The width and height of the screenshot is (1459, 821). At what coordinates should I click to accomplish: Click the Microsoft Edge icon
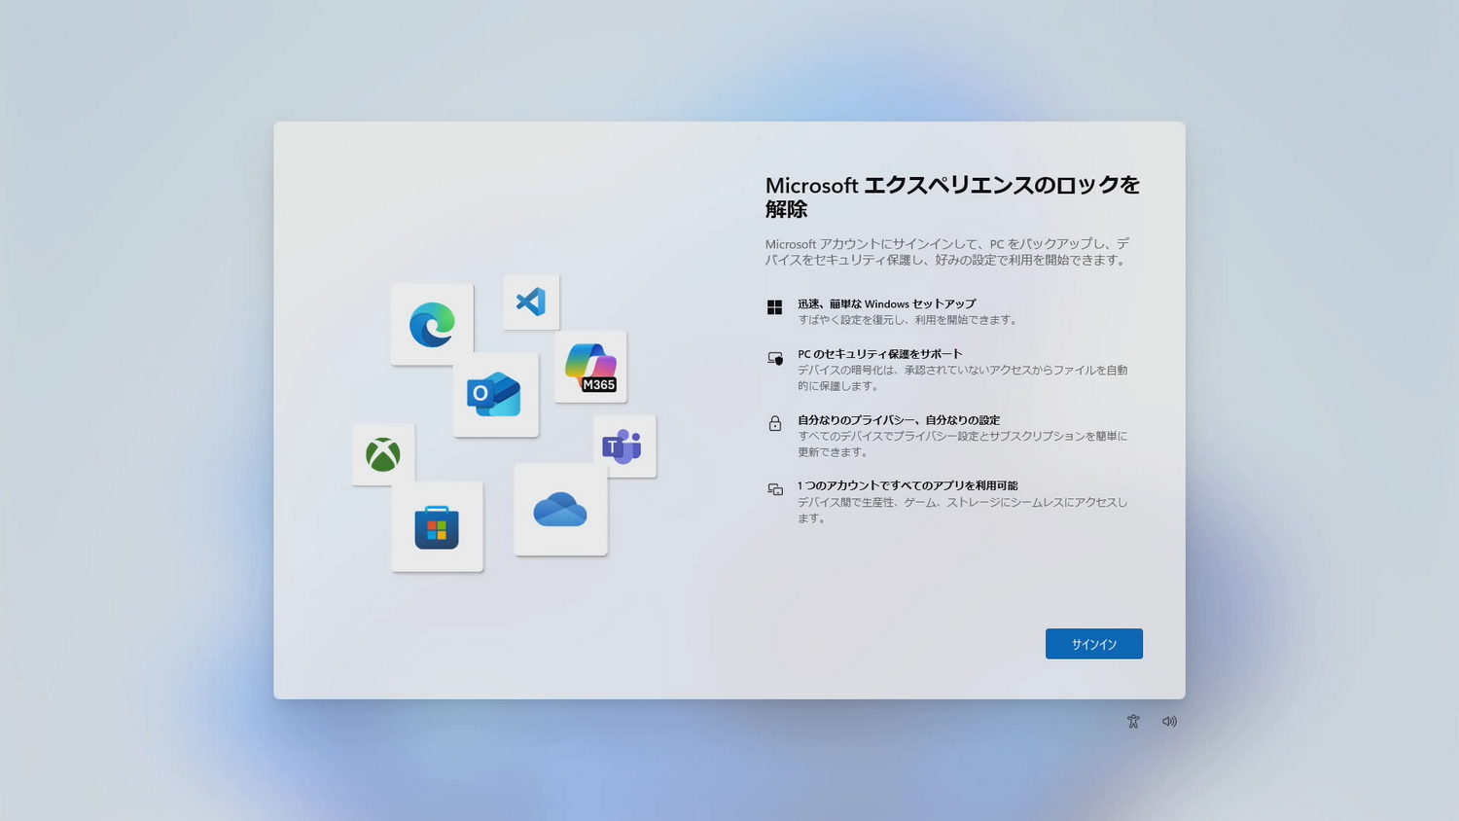(431, 324)
